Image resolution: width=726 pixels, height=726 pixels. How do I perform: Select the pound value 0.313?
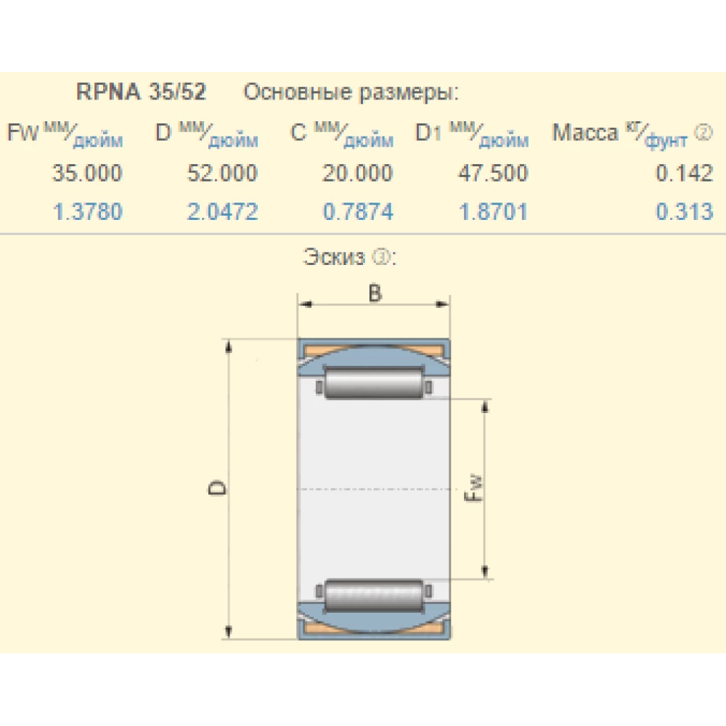[x=685, y=211]
